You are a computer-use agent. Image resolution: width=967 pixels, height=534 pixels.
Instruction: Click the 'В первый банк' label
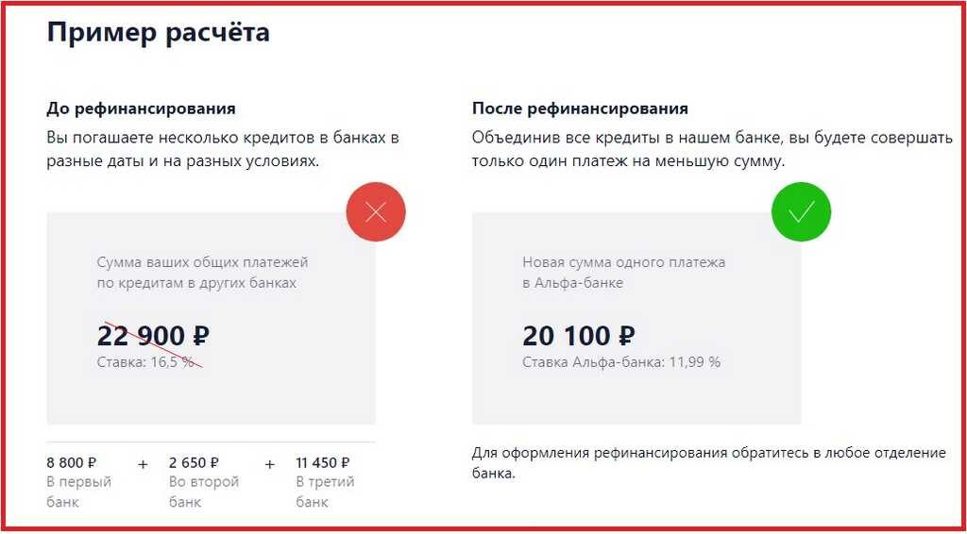click(79, 492)
